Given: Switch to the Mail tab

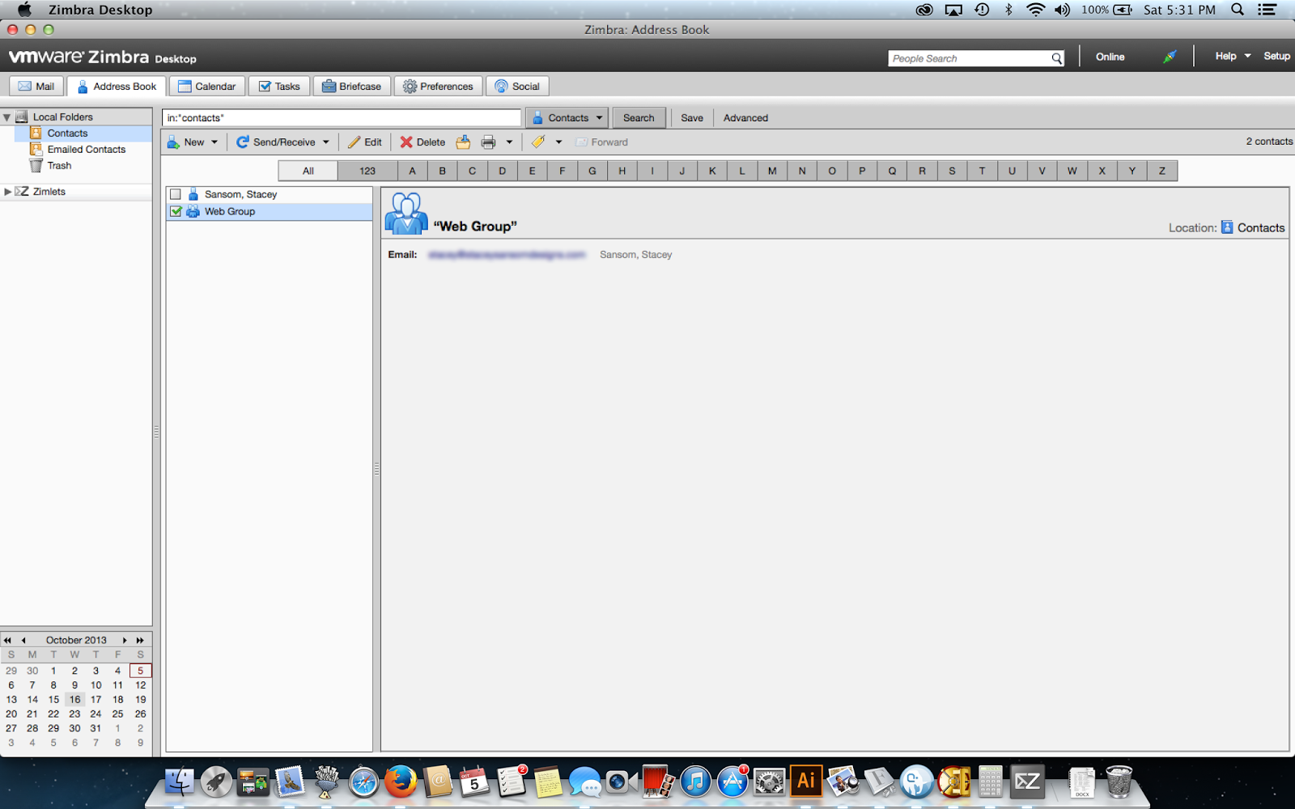Looking at the screenshot, I should click(36, 87).
